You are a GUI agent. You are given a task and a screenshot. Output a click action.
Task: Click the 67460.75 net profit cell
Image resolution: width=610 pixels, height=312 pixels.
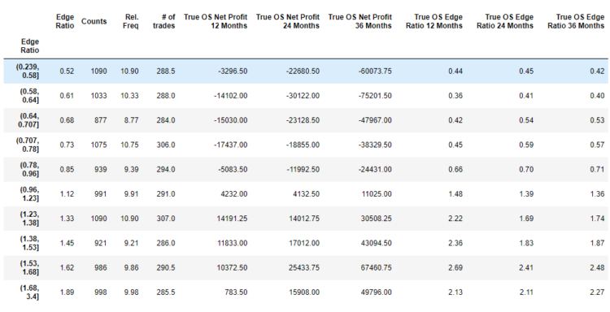377,267
